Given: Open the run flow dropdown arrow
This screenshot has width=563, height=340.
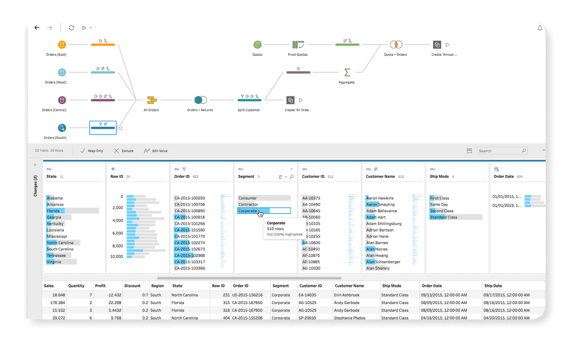Looking at the screenshot, I should coord(90,28).
